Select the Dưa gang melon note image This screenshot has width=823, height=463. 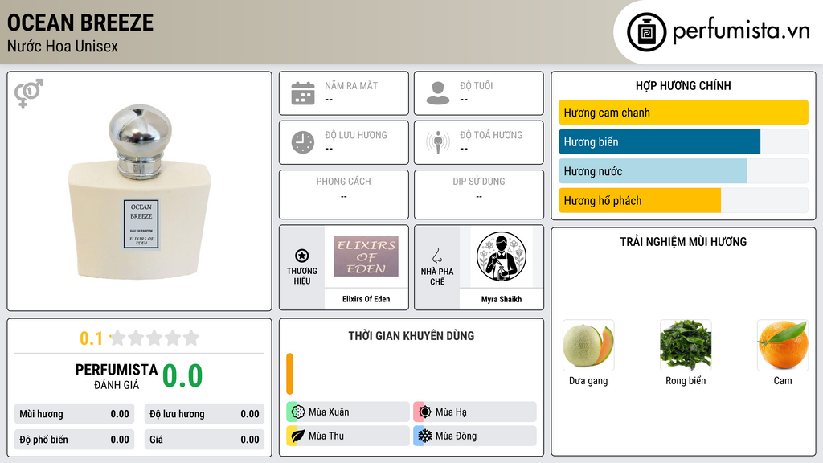coord(588,346)
